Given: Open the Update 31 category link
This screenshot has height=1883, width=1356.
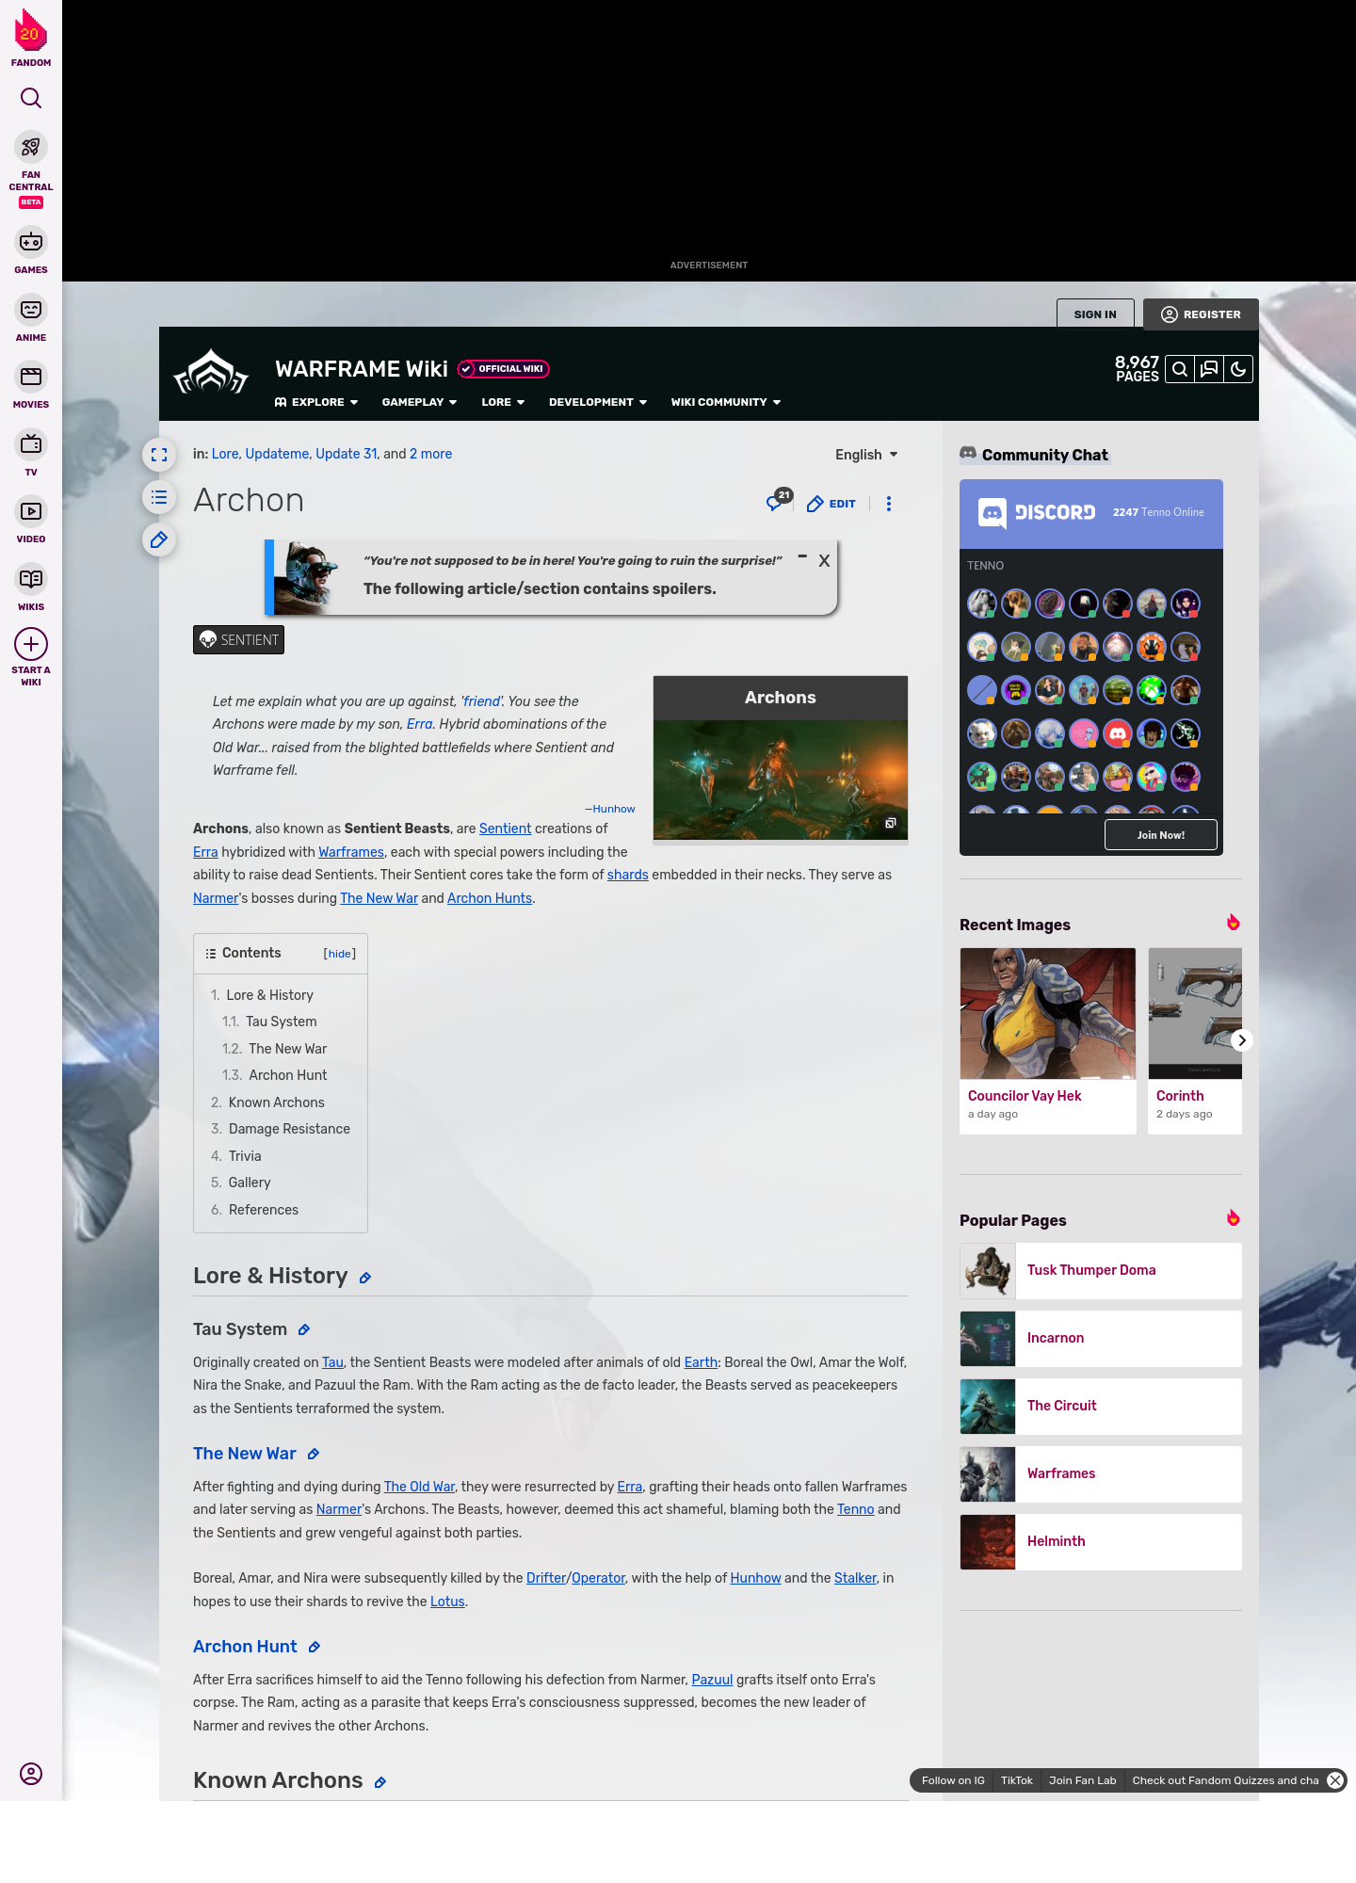Looking at the screenshot, I should pyautogui.click(x=346, y=454).
